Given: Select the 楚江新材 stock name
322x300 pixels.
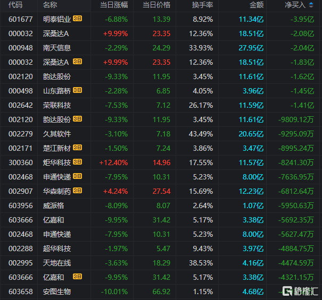Looking at the screenshot, I should pos(57,148).
